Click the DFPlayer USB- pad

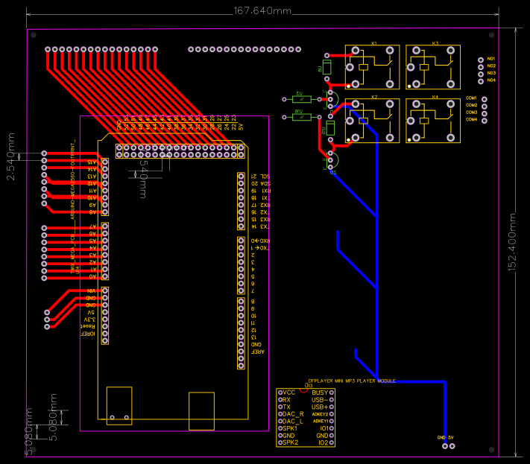332,399
